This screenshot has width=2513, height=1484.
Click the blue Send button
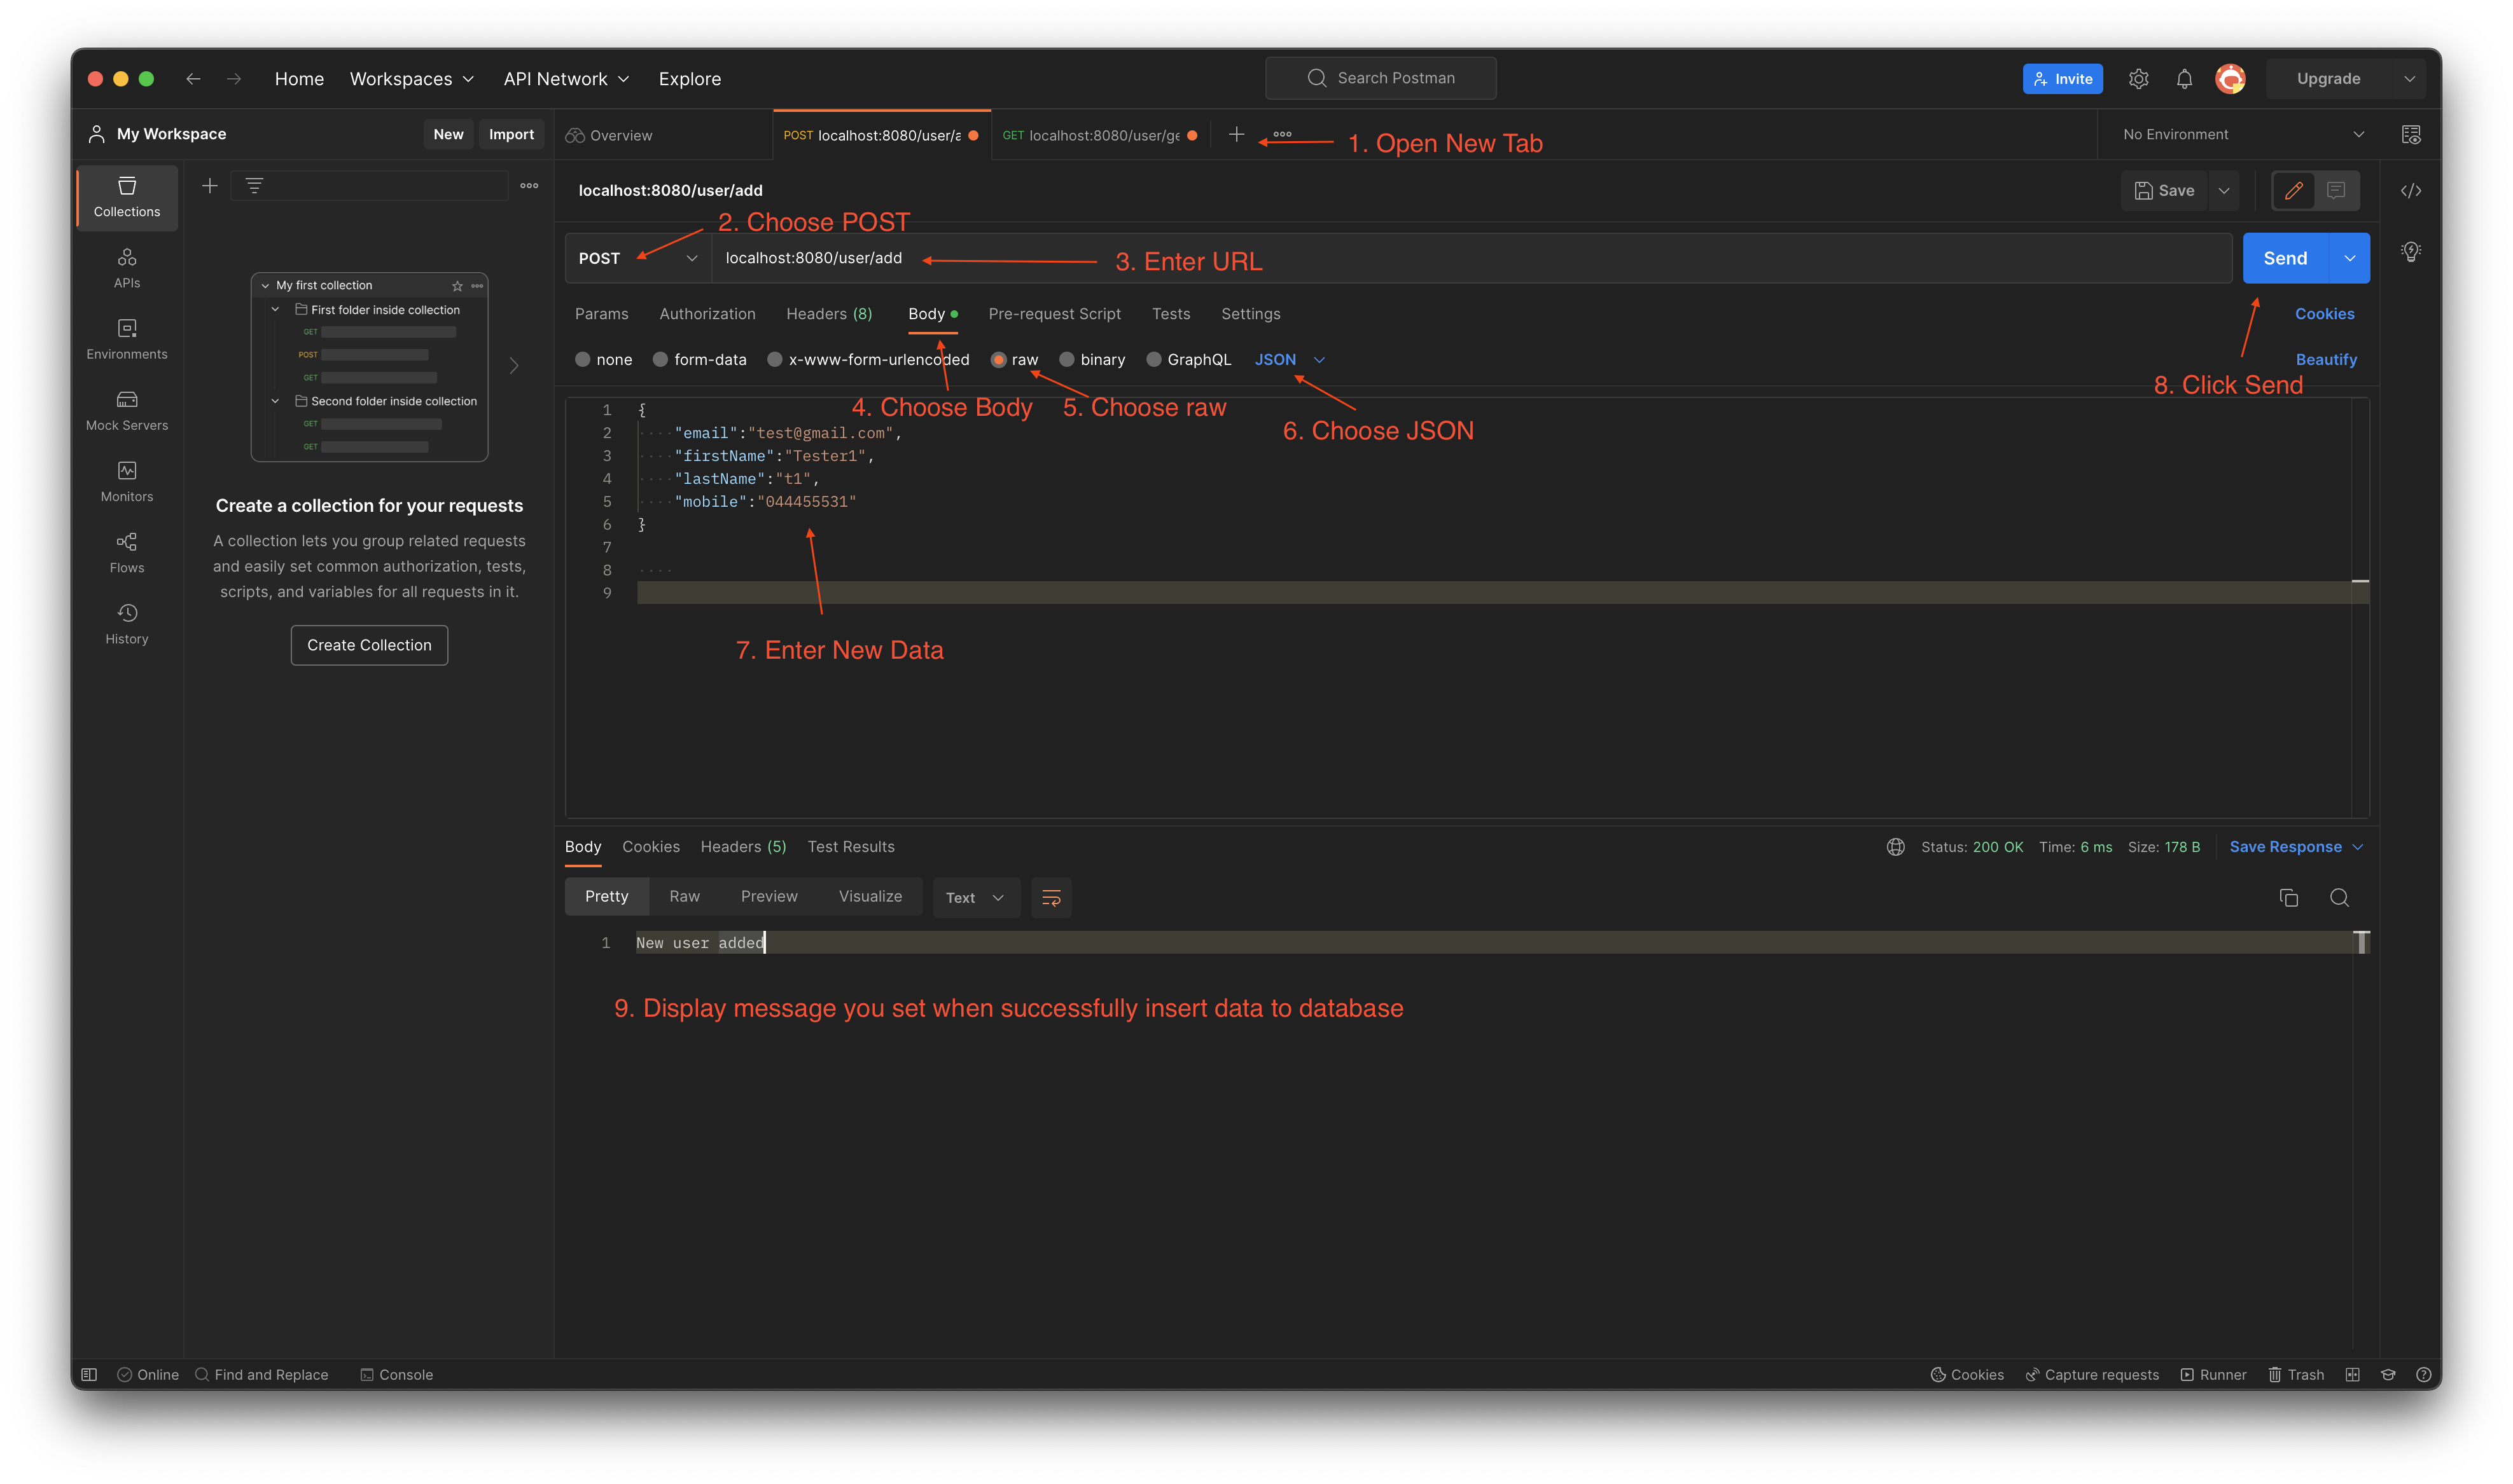click(2285, 258)
